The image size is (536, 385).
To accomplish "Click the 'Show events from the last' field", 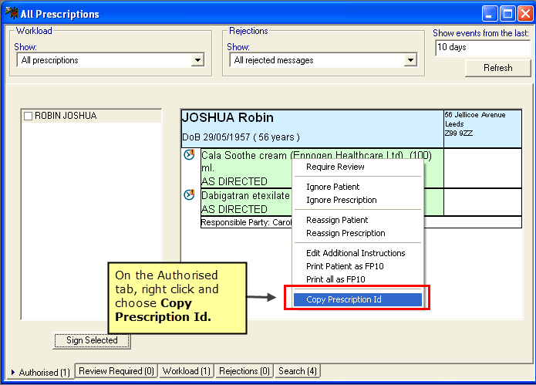I will tap(481, 47).
